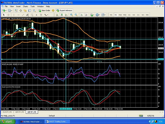Show the Terminal panel icon
Viewport: 165px width, 124px height.
30,10
